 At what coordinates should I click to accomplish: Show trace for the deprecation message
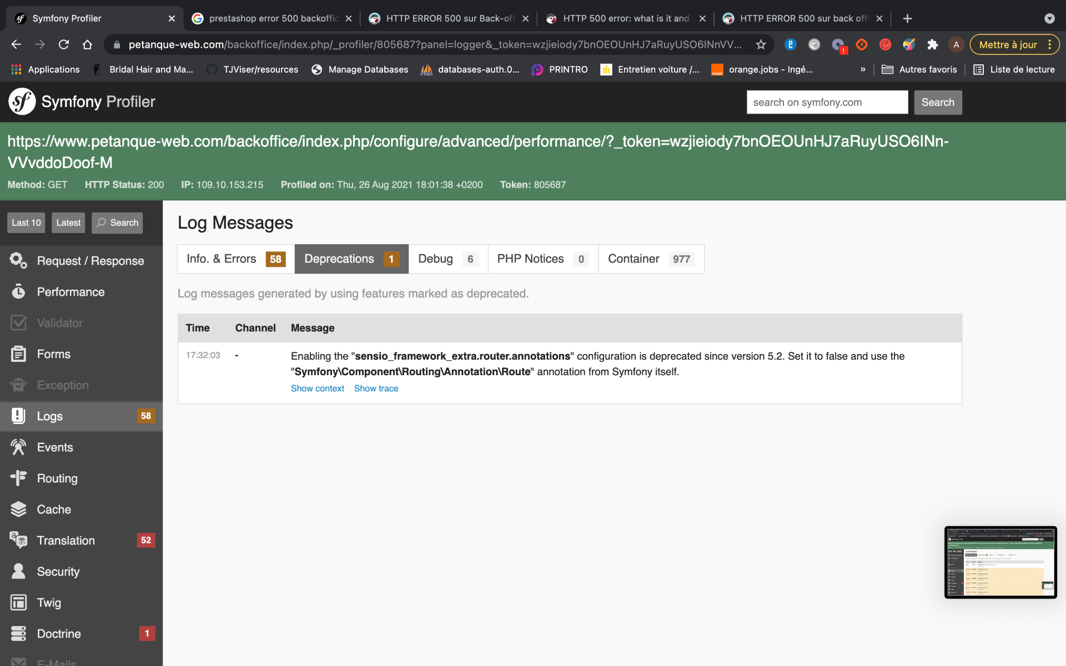coord(376,389)
